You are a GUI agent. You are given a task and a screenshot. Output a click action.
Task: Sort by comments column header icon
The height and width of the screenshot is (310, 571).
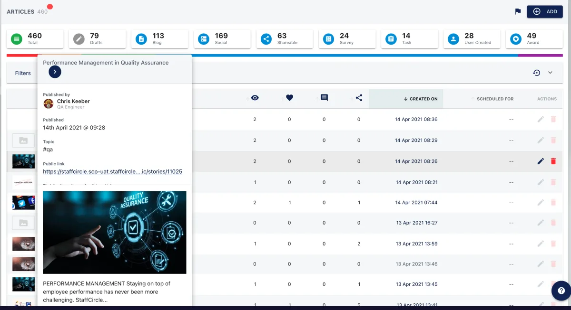pyautogui.click(x=324, y=98)
